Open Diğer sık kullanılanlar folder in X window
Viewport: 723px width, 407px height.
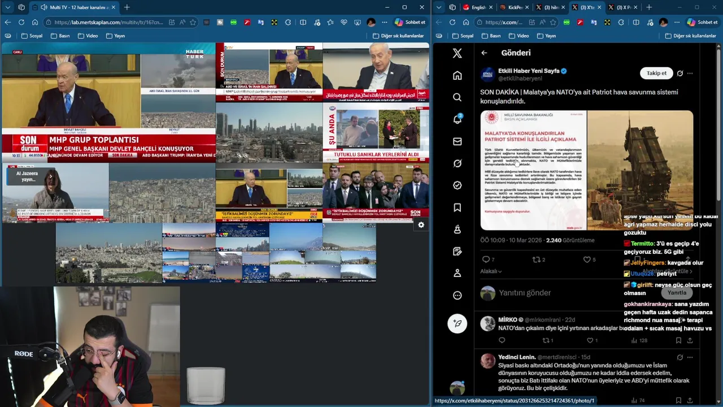[690, 36]
